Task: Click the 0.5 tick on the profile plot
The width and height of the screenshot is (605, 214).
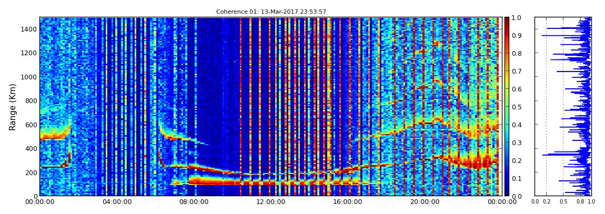Action: (563, 201)
